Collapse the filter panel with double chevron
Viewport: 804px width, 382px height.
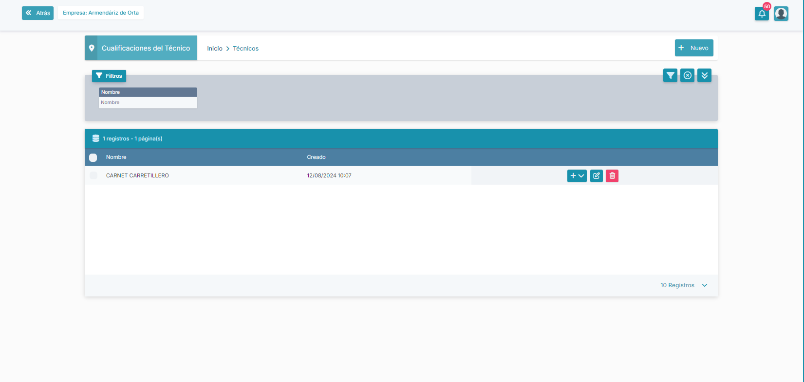click(704, 75)
